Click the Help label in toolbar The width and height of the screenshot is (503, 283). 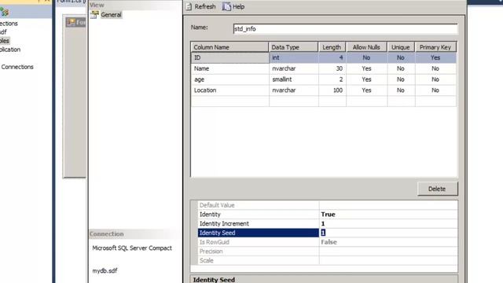[238, 7]
